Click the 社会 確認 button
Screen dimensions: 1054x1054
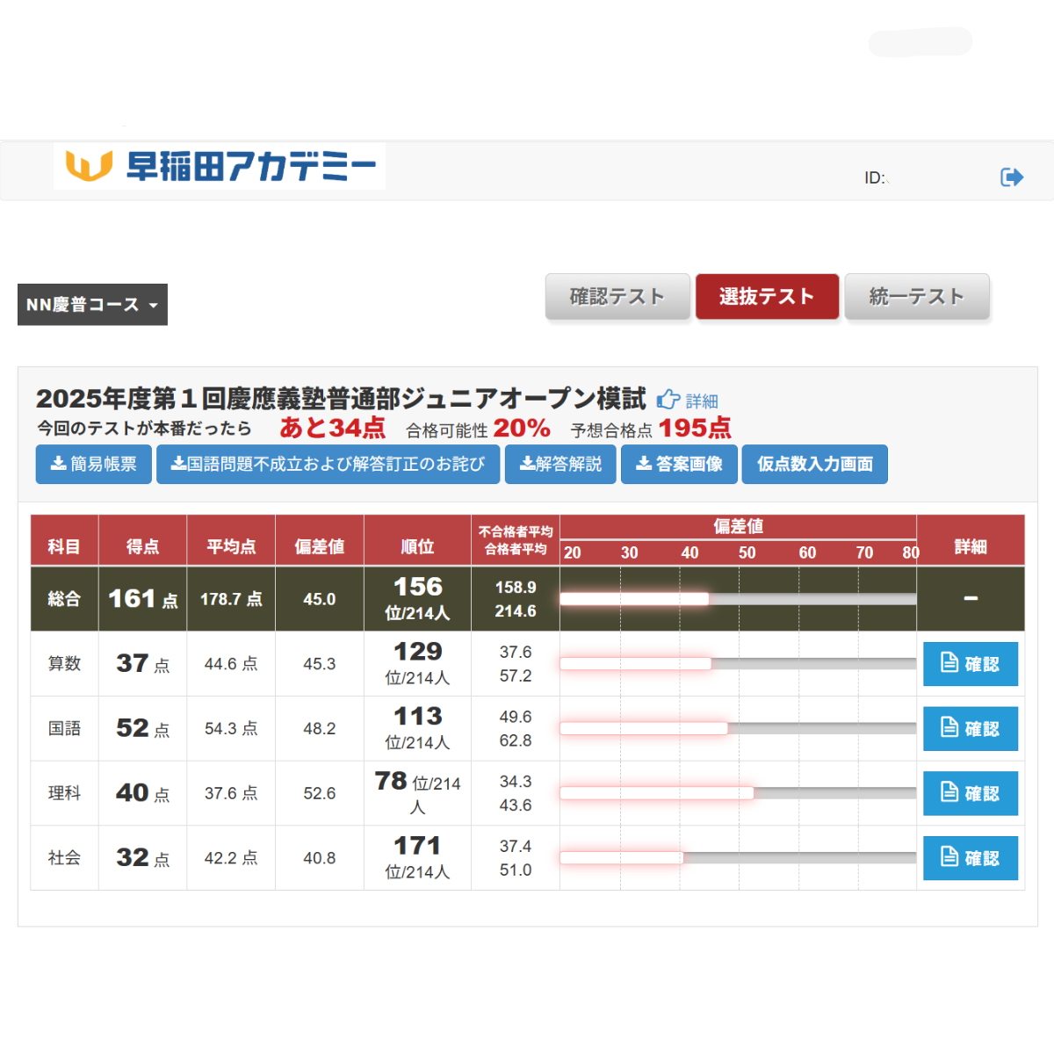pyautogui.click(x=971, y=858)
